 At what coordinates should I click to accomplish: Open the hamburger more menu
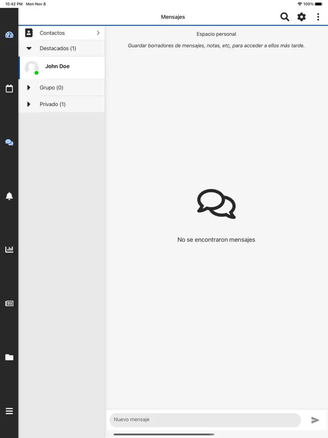coord(9,411)
